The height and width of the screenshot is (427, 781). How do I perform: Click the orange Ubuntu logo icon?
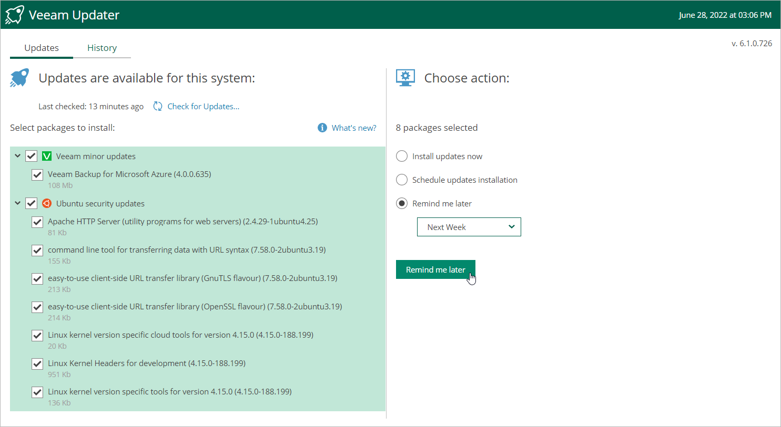47,203
